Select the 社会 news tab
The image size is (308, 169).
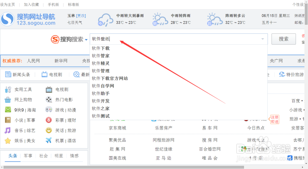pos(43,156)
